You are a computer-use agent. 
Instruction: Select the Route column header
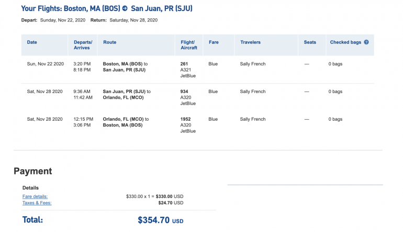click(x=110, y=42)
